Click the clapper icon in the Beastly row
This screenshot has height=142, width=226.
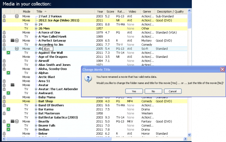tap(13, 121)
